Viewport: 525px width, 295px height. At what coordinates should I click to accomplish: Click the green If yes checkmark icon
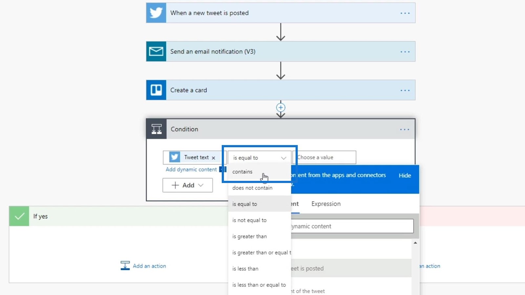click(x=19, y=216)
